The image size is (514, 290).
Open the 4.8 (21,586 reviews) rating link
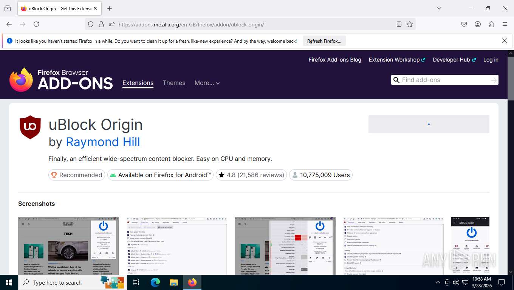tap(251, 175)
